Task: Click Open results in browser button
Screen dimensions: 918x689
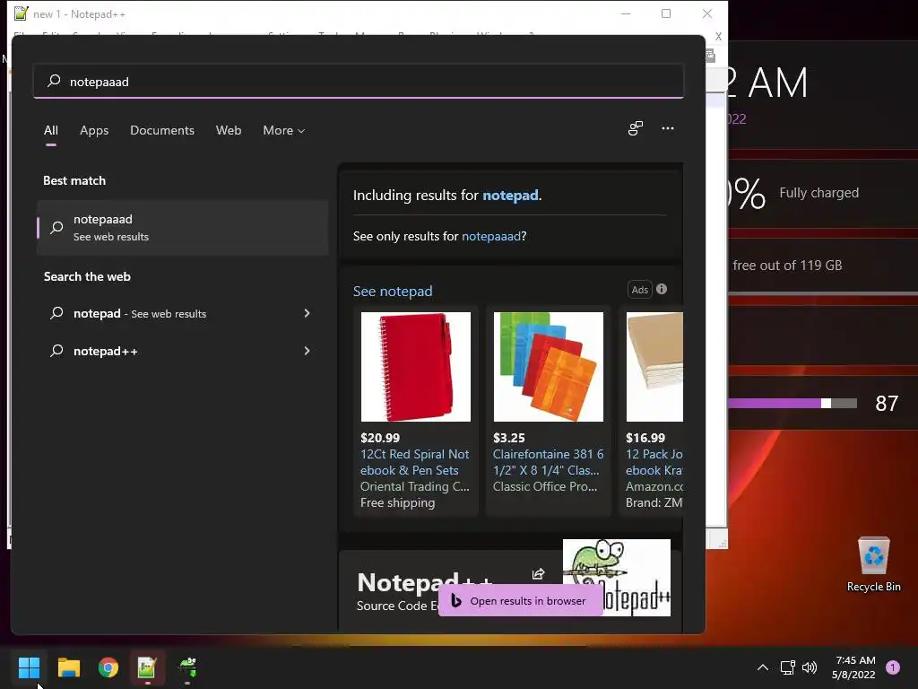Action: click(521, 600)
